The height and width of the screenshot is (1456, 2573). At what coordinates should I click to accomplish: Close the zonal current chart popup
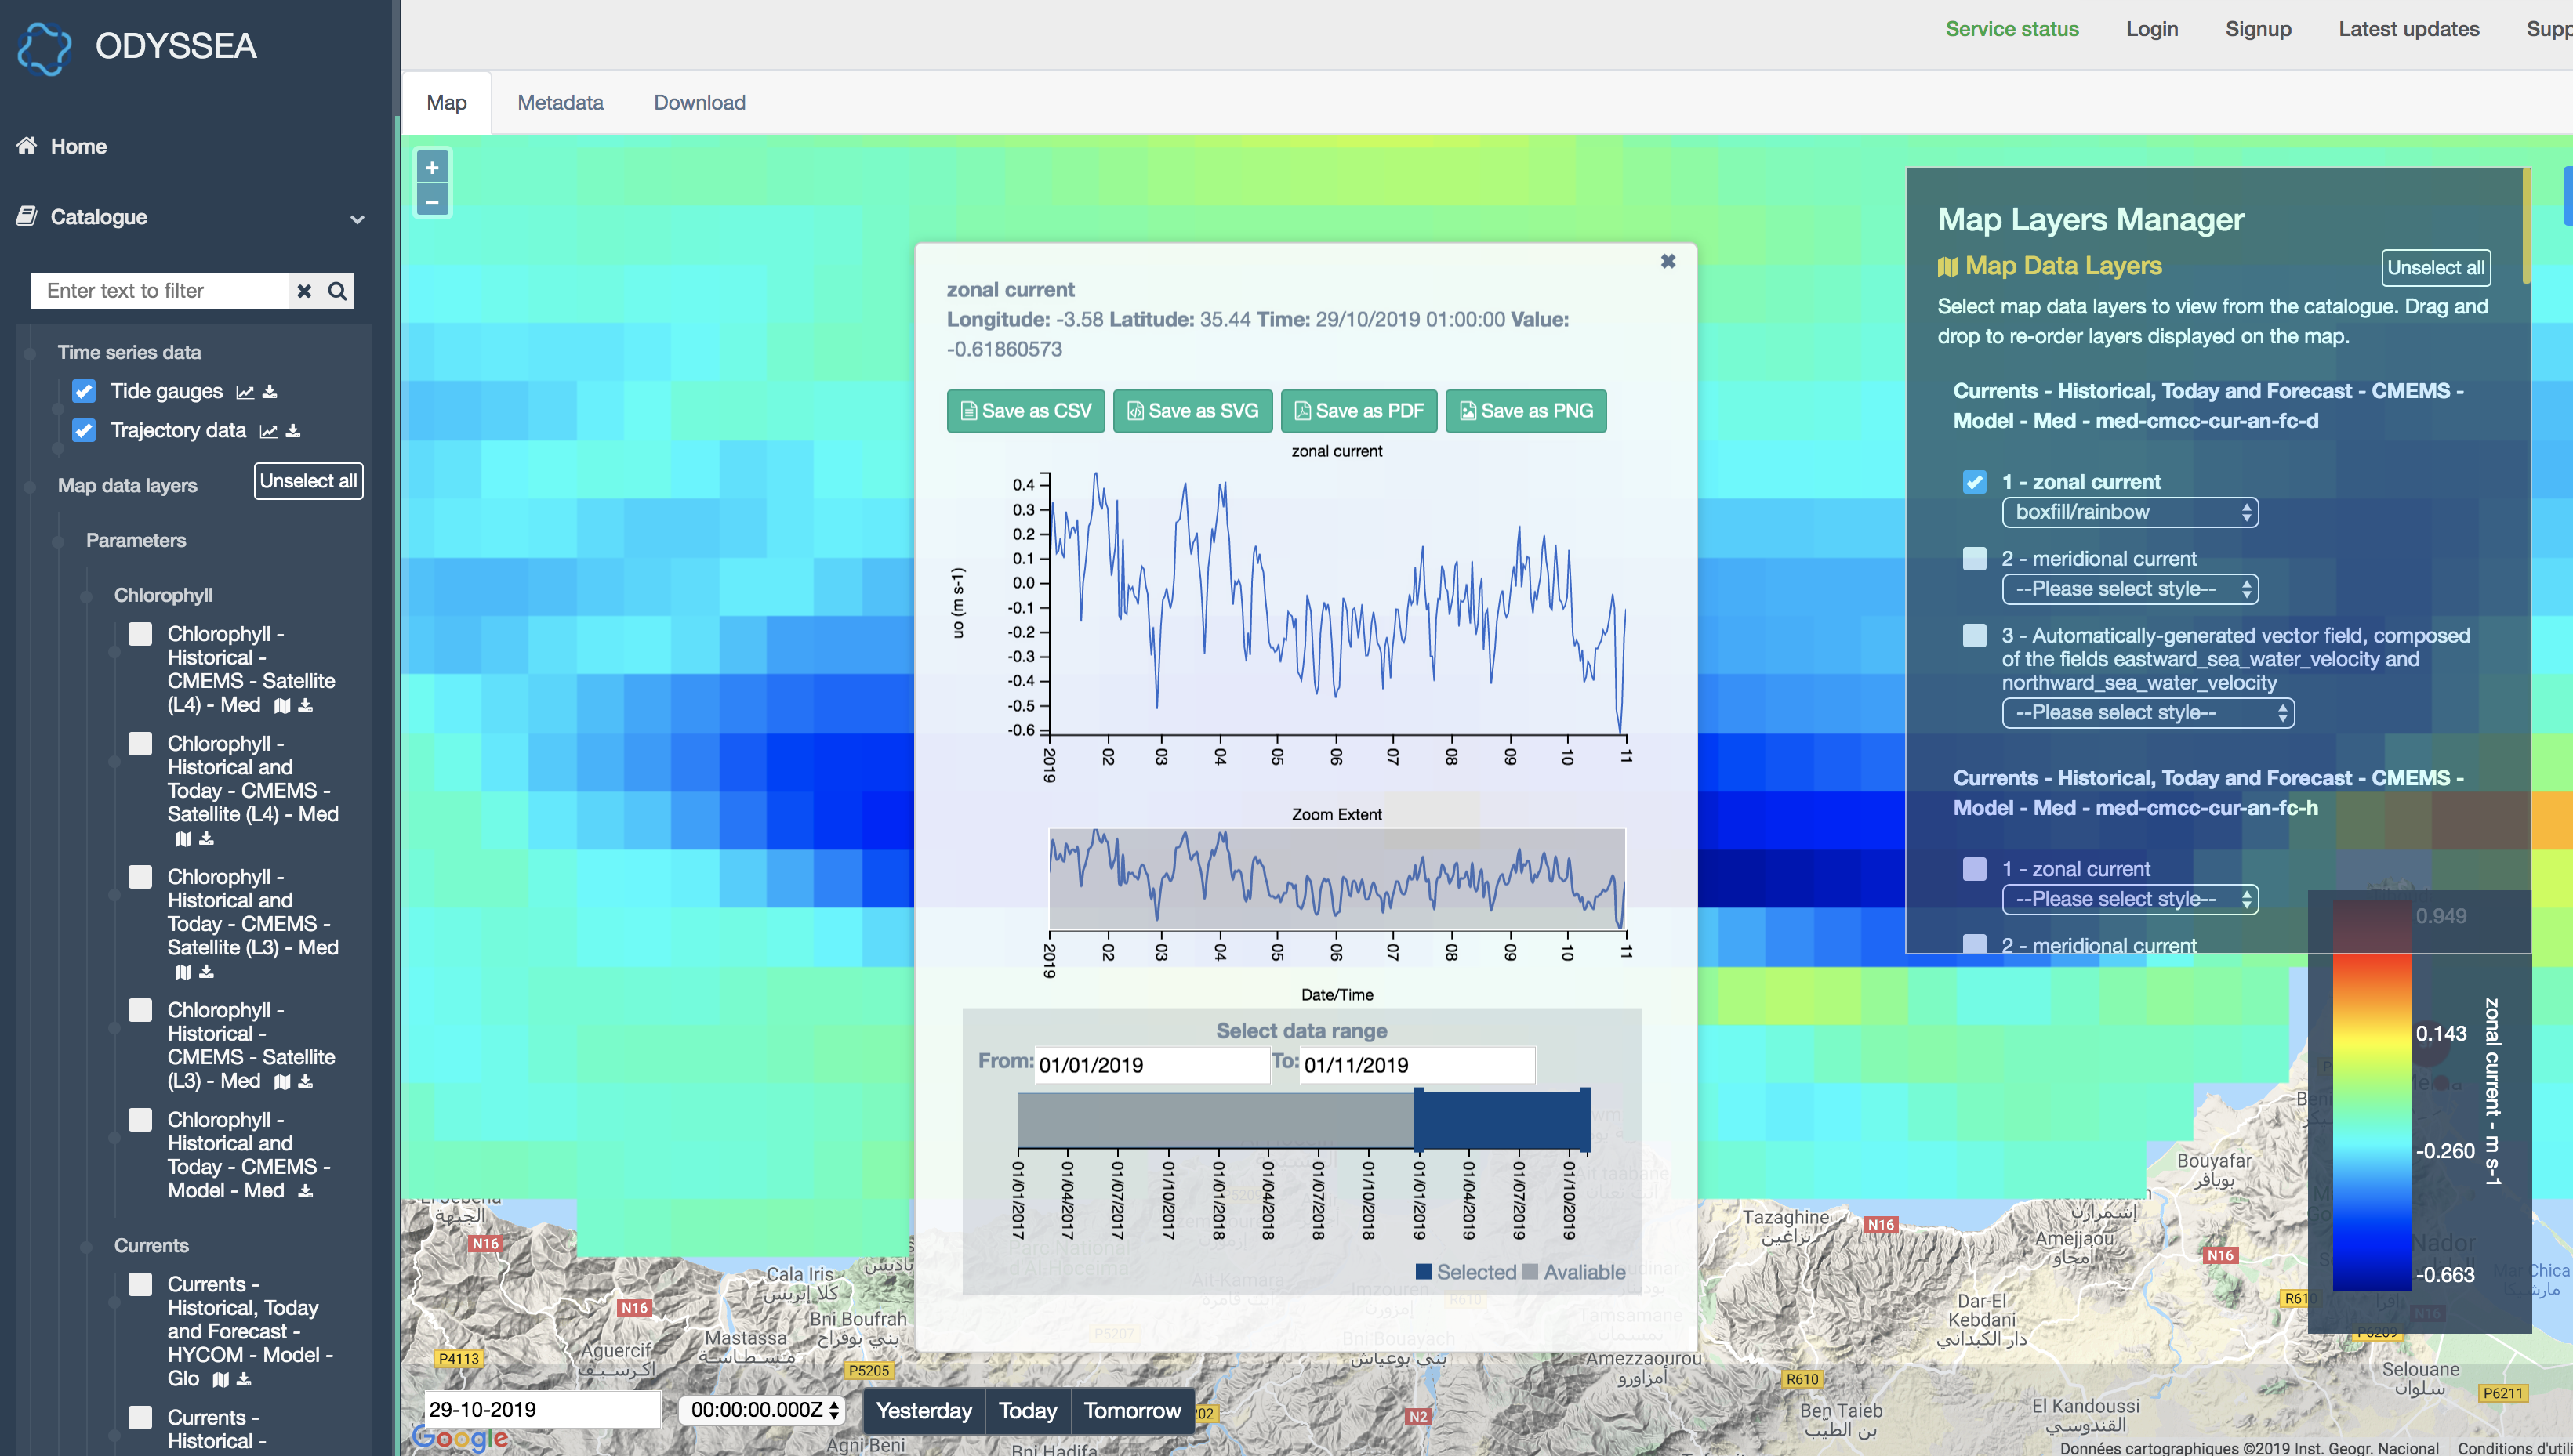(x=1668, y=261)
